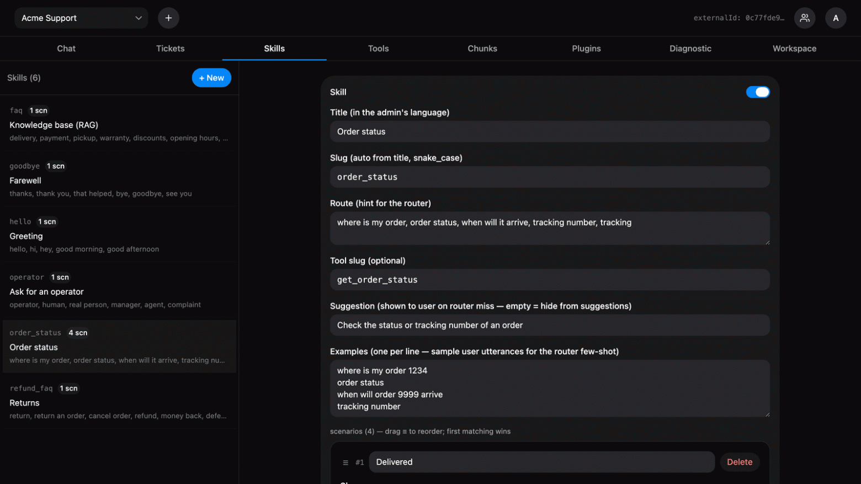Edit the Slug field order_status
861x484 pixels.
550,177
